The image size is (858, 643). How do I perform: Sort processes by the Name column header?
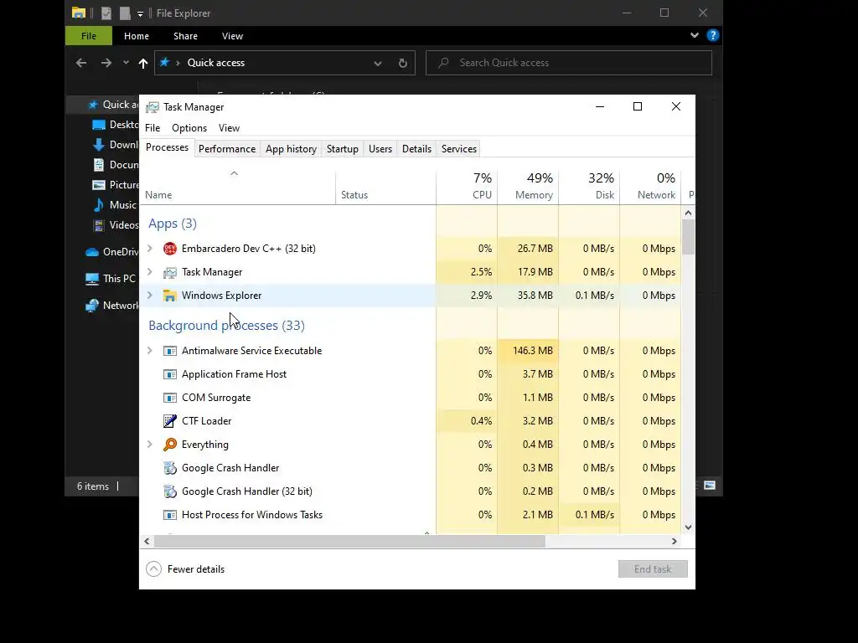[x=237, y=187]
